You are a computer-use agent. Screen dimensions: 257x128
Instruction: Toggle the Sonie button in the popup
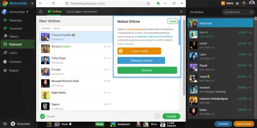point(173,21)
